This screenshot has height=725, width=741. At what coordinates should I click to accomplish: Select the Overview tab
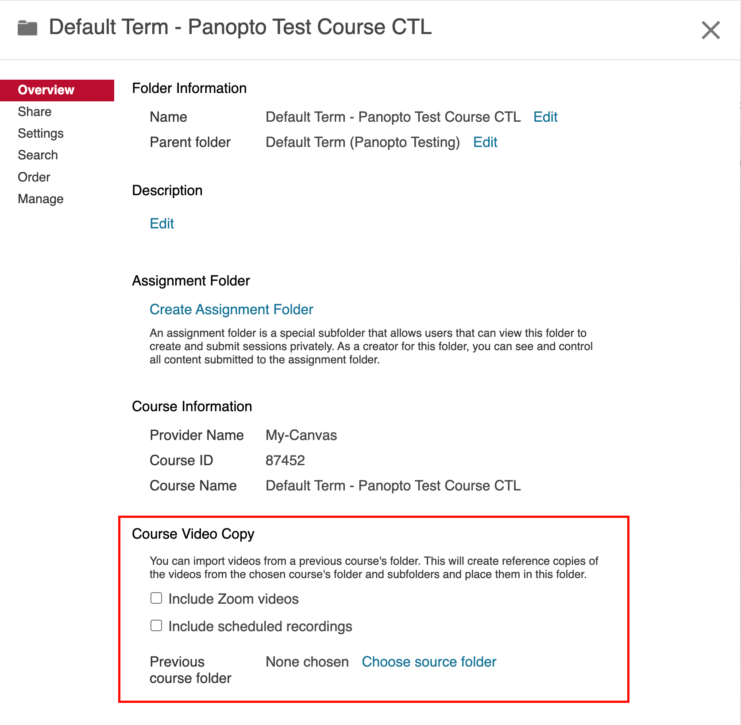click(x=46, y=90)
